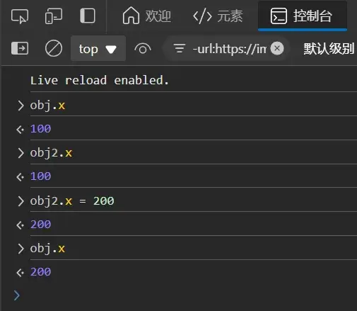Click the obj2.x = 200 command line

pyautogui.click(x=72, y=201)
